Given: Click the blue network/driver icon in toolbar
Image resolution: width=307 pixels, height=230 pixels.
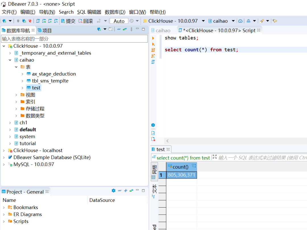Looking at the screenshot, I should 248,21.
